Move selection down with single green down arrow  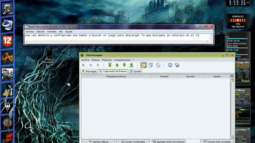124,65
